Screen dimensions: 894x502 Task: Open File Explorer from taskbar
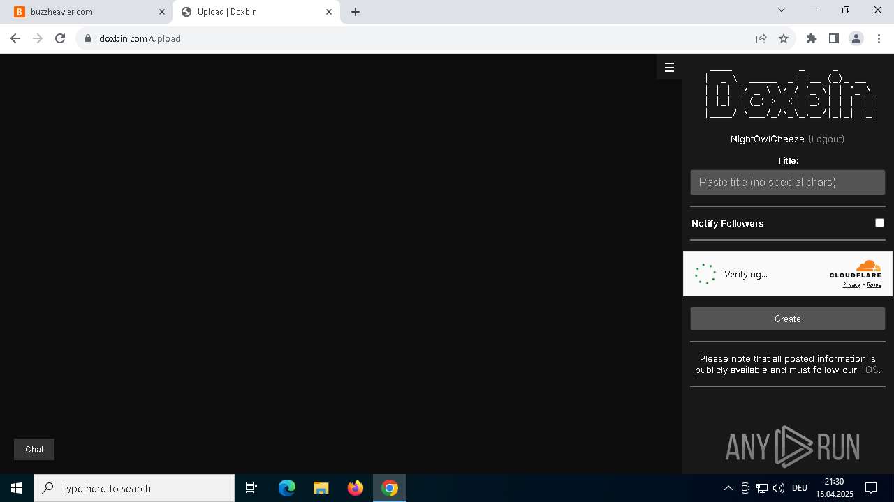(321, 488)
